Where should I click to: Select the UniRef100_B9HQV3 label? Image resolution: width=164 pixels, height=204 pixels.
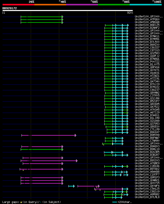147,146
